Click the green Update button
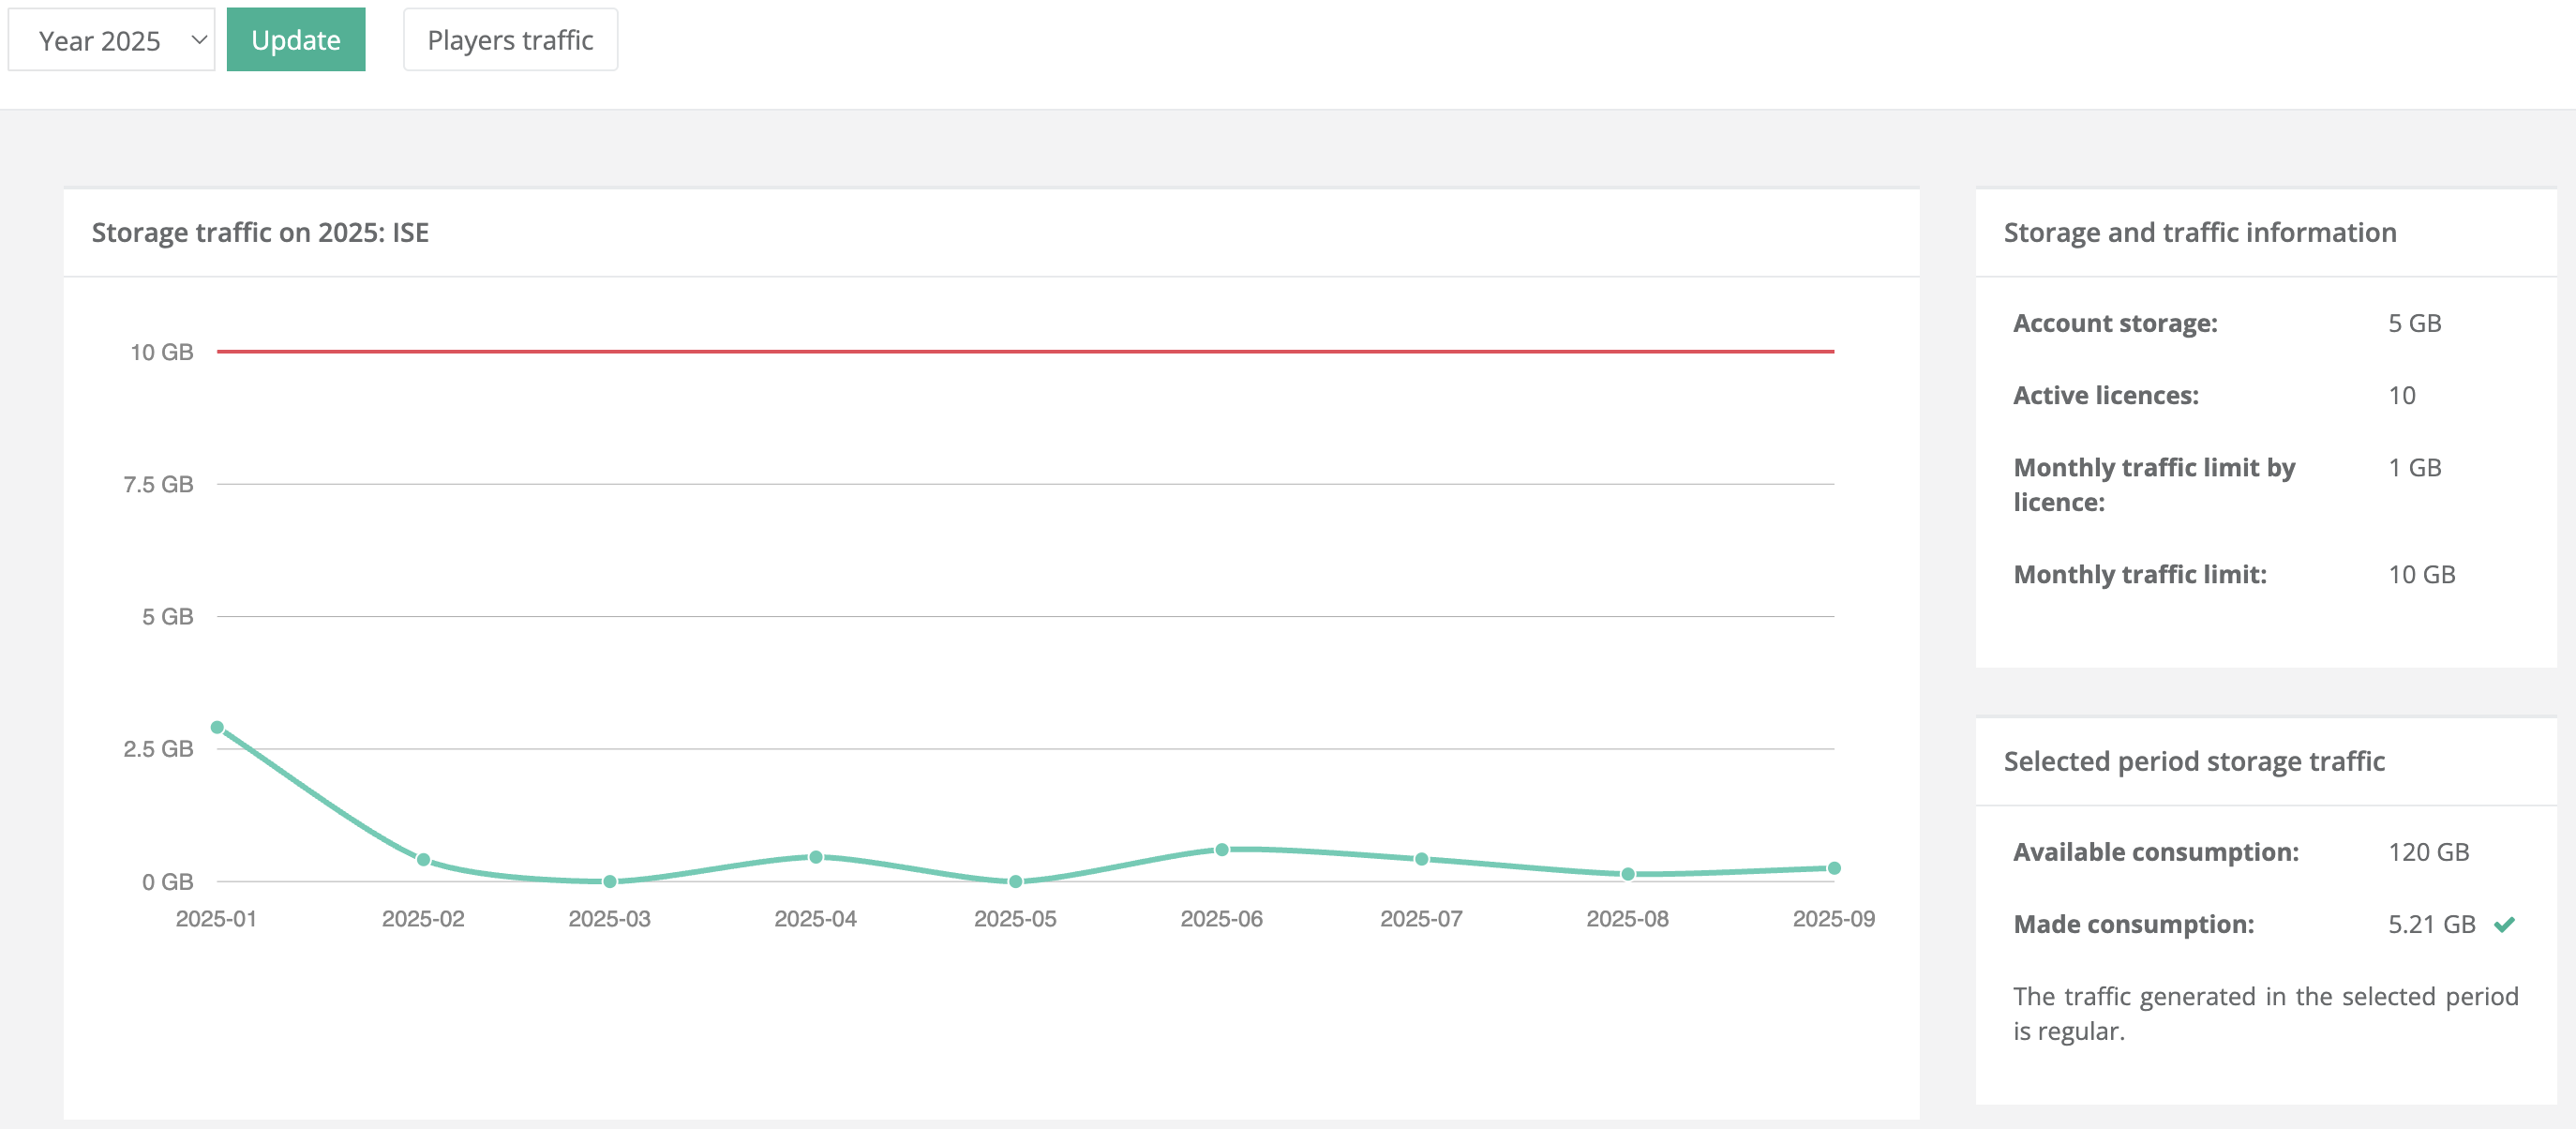Screen dimensions: 2576x1129 point(295,40)
